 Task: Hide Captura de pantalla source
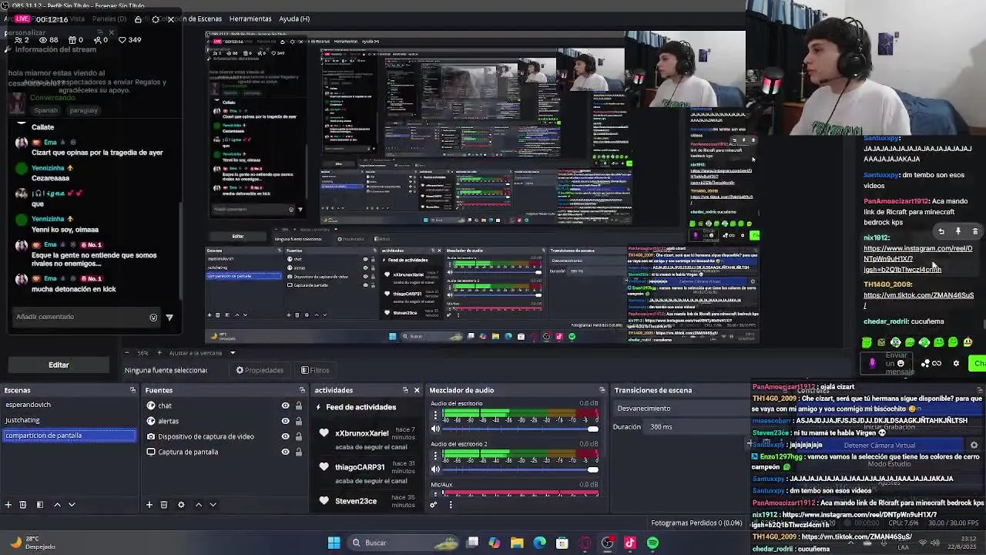point(285,452)
